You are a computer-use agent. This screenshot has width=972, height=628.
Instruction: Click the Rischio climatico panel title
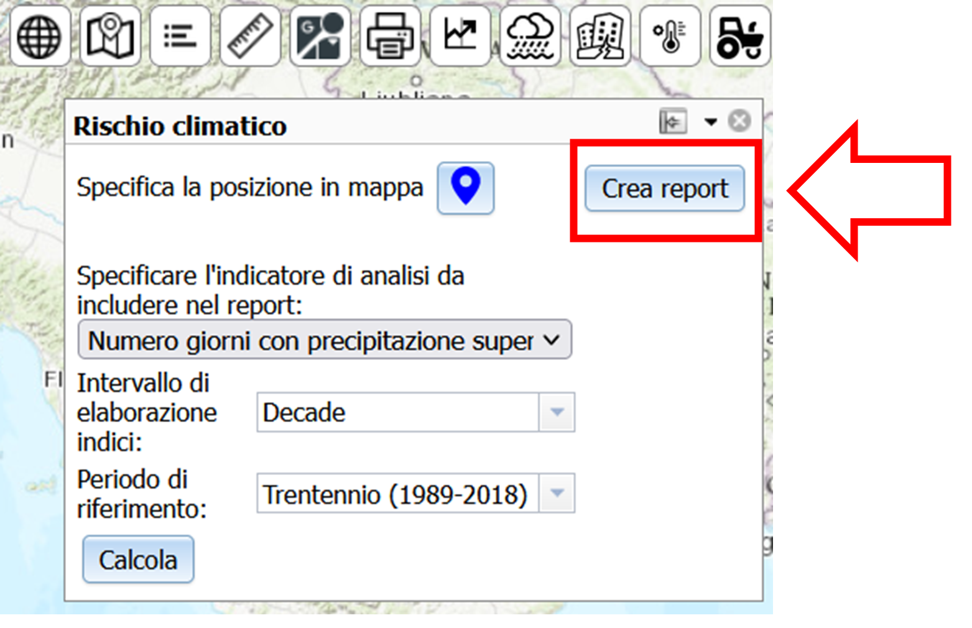[180, 126]
